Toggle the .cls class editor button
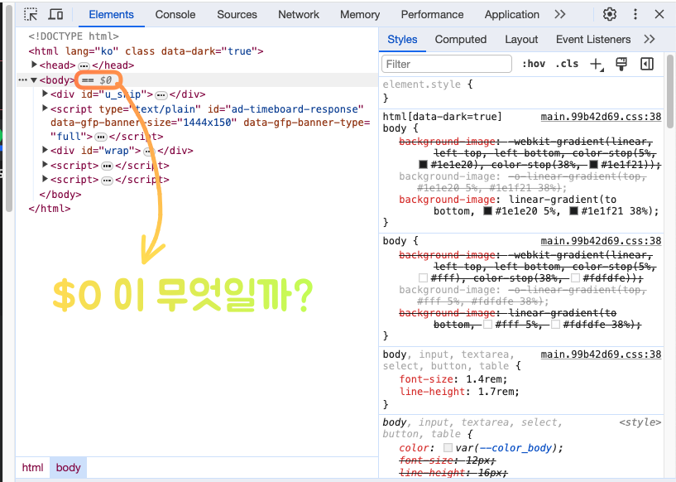 coord(567,64)
